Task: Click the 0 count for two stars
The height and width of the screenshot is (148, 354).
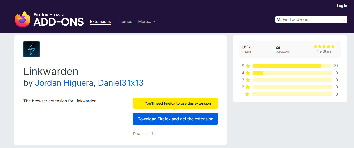Action: click(337, 87)
